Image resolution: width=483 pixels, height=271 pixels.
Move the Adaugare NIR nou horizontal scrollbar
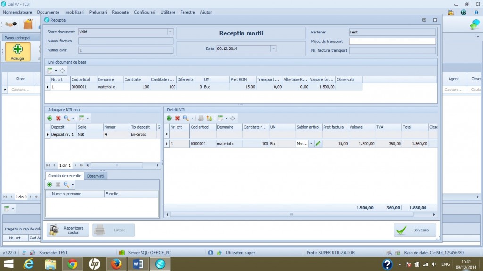pos(117,165)
